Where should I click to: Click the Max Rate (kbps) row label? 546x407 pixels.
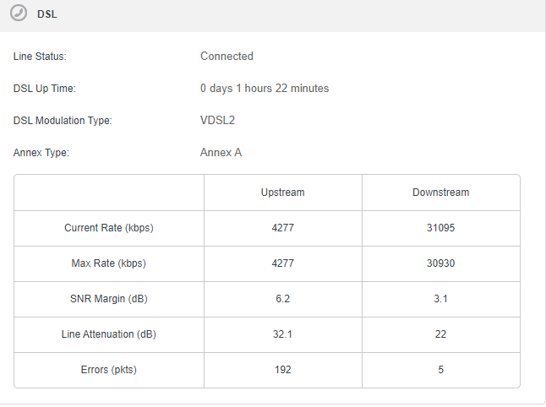tap(109, 263)
